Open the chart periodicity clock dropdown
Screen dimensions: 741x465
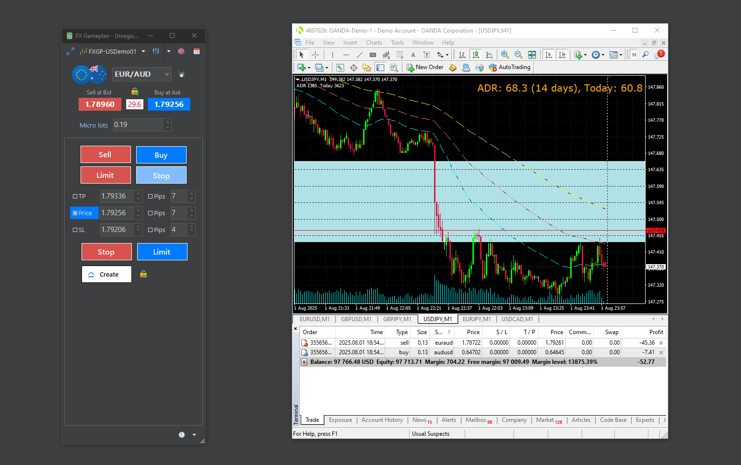tap(598, 55)
